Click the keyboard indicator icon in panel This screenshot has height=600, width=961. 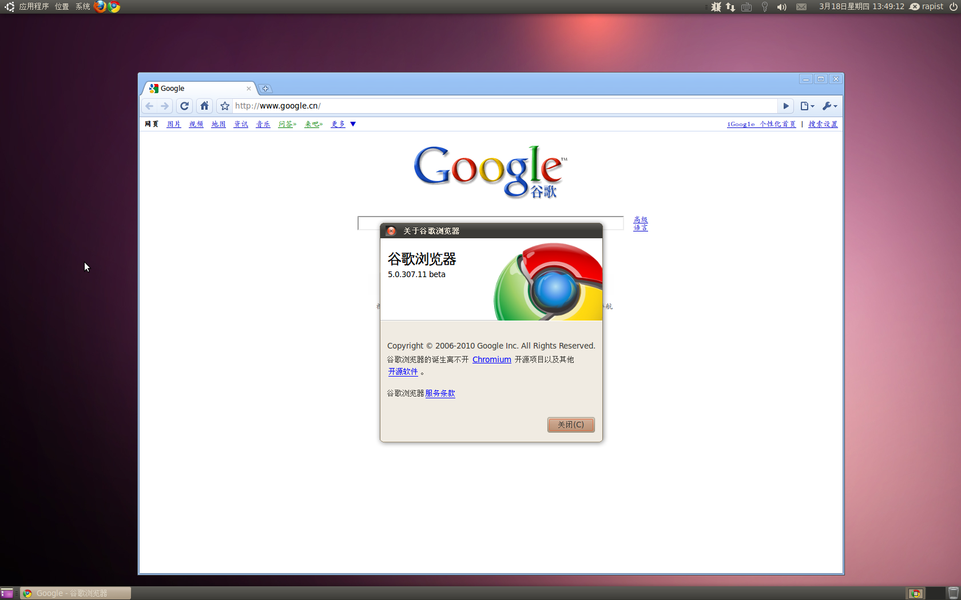(746, 7)
